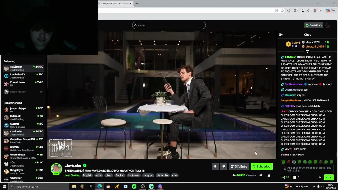Click the mogger tag
The width and height of the screenshot is (338, 190).
148,175
